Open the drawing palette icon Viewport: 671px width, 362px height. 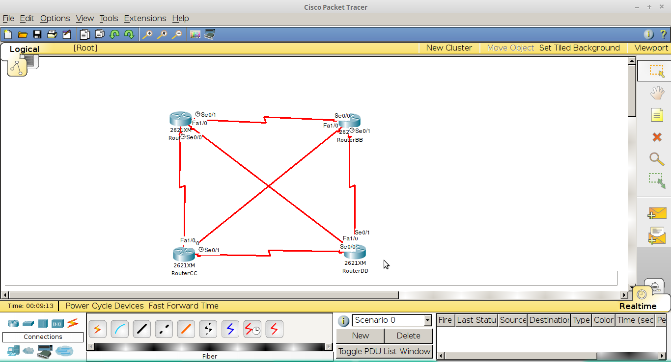pyautogui.click(x=195, y=34)
